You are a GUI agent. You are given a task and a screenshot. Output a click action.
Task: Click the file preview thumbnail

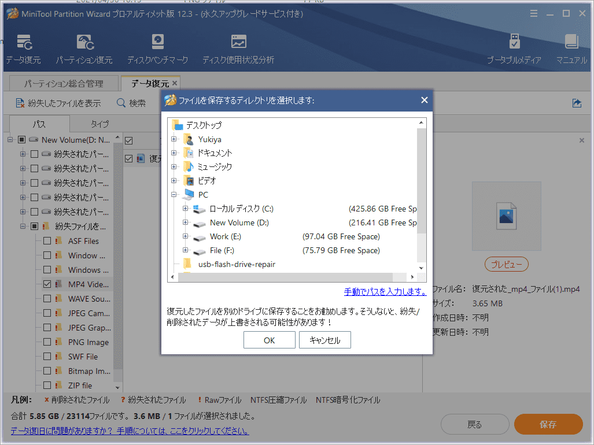pos(507,216)
